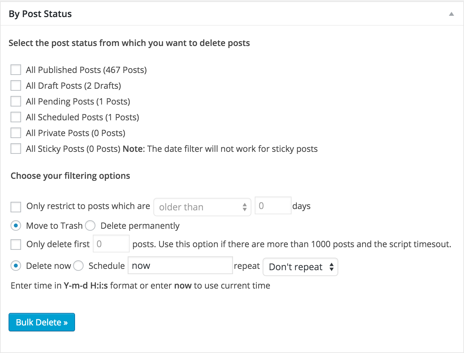Screen dimensions: 464x353
Task: Click the By Post Status panel header
Action: [x=40, y=14]
